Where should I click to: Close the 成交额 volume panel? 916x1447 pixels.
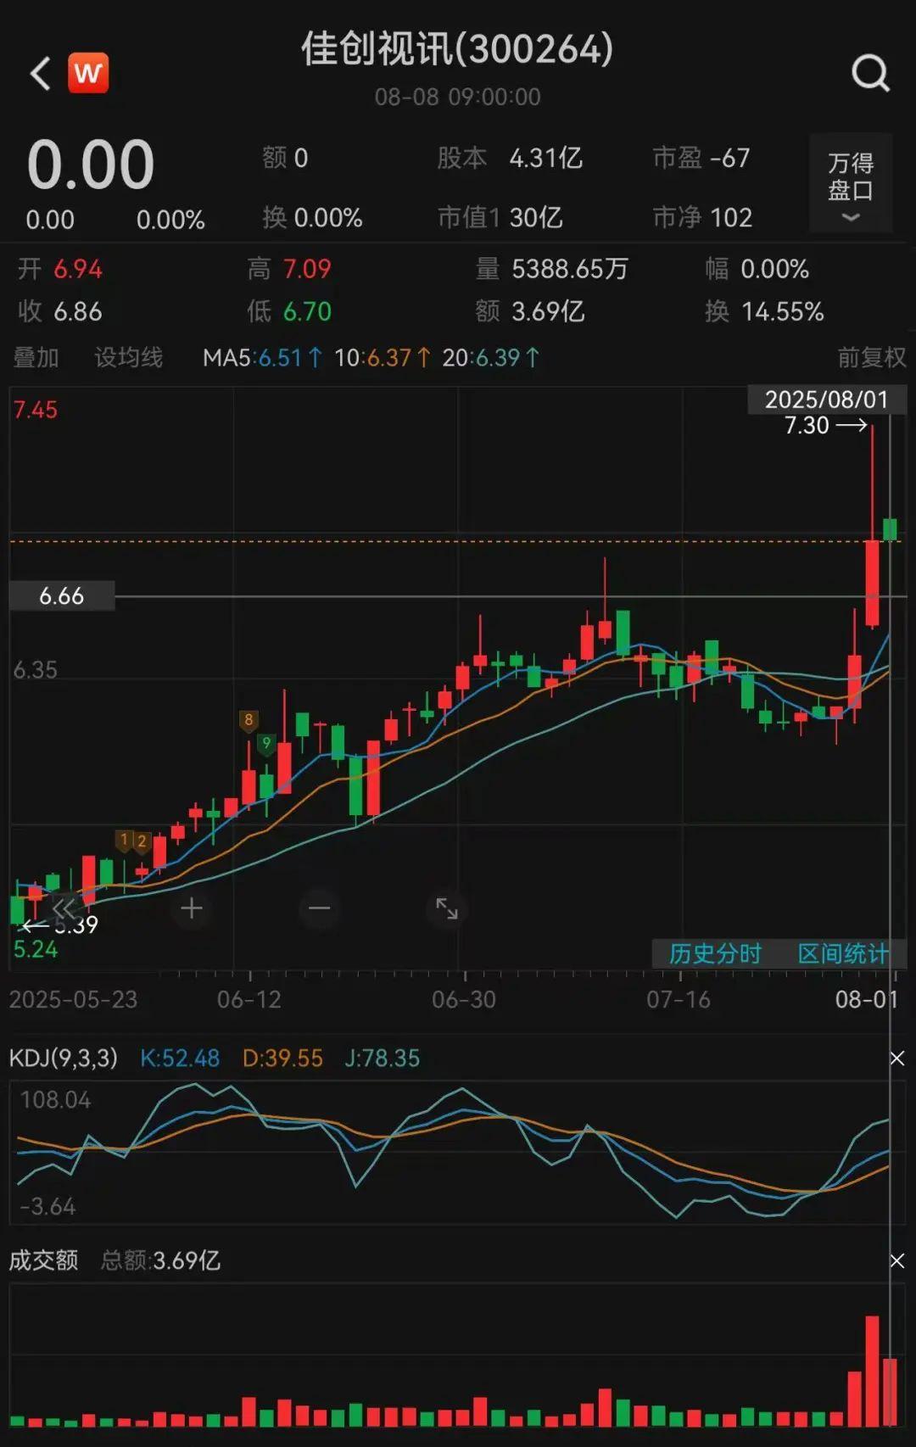tap(896, 1261)
